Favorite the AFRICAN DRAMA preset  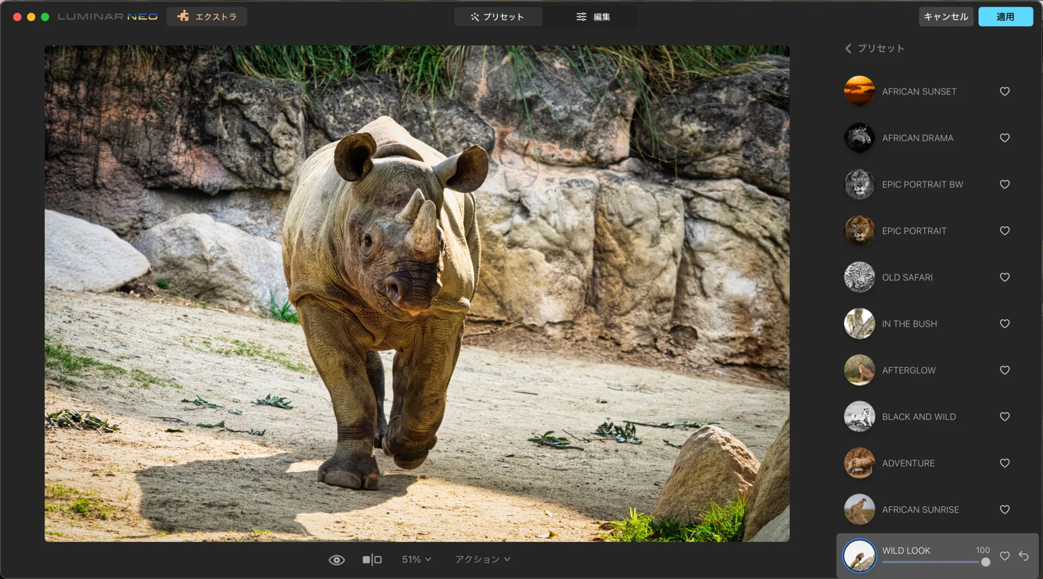tap(1005, 138)
